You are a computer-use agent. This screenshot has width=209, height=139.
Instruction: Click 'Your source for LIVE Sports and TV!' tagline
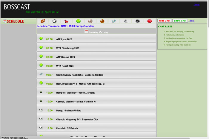pyautogui.click(x=42, y=12)
